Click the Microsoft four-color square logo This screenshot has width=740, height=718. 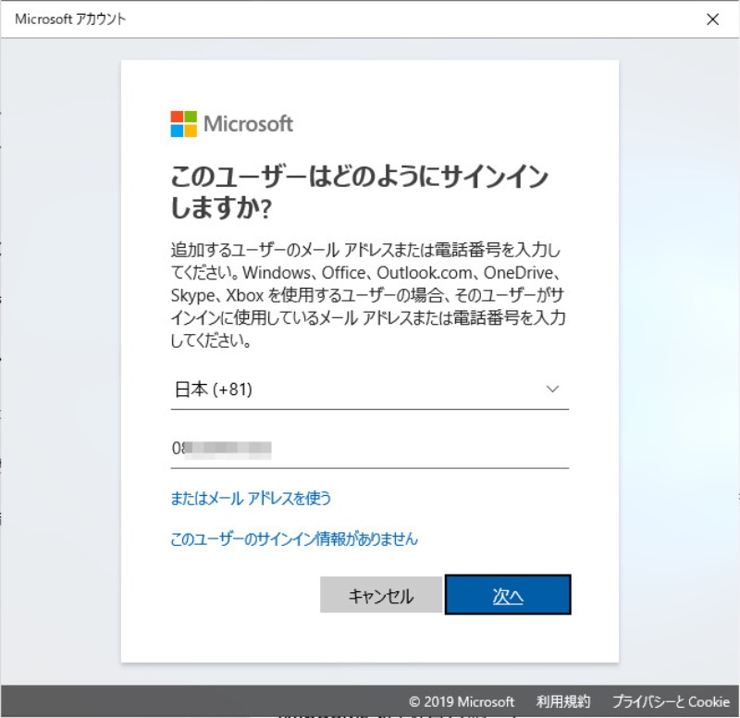click(x=184, y=124)
